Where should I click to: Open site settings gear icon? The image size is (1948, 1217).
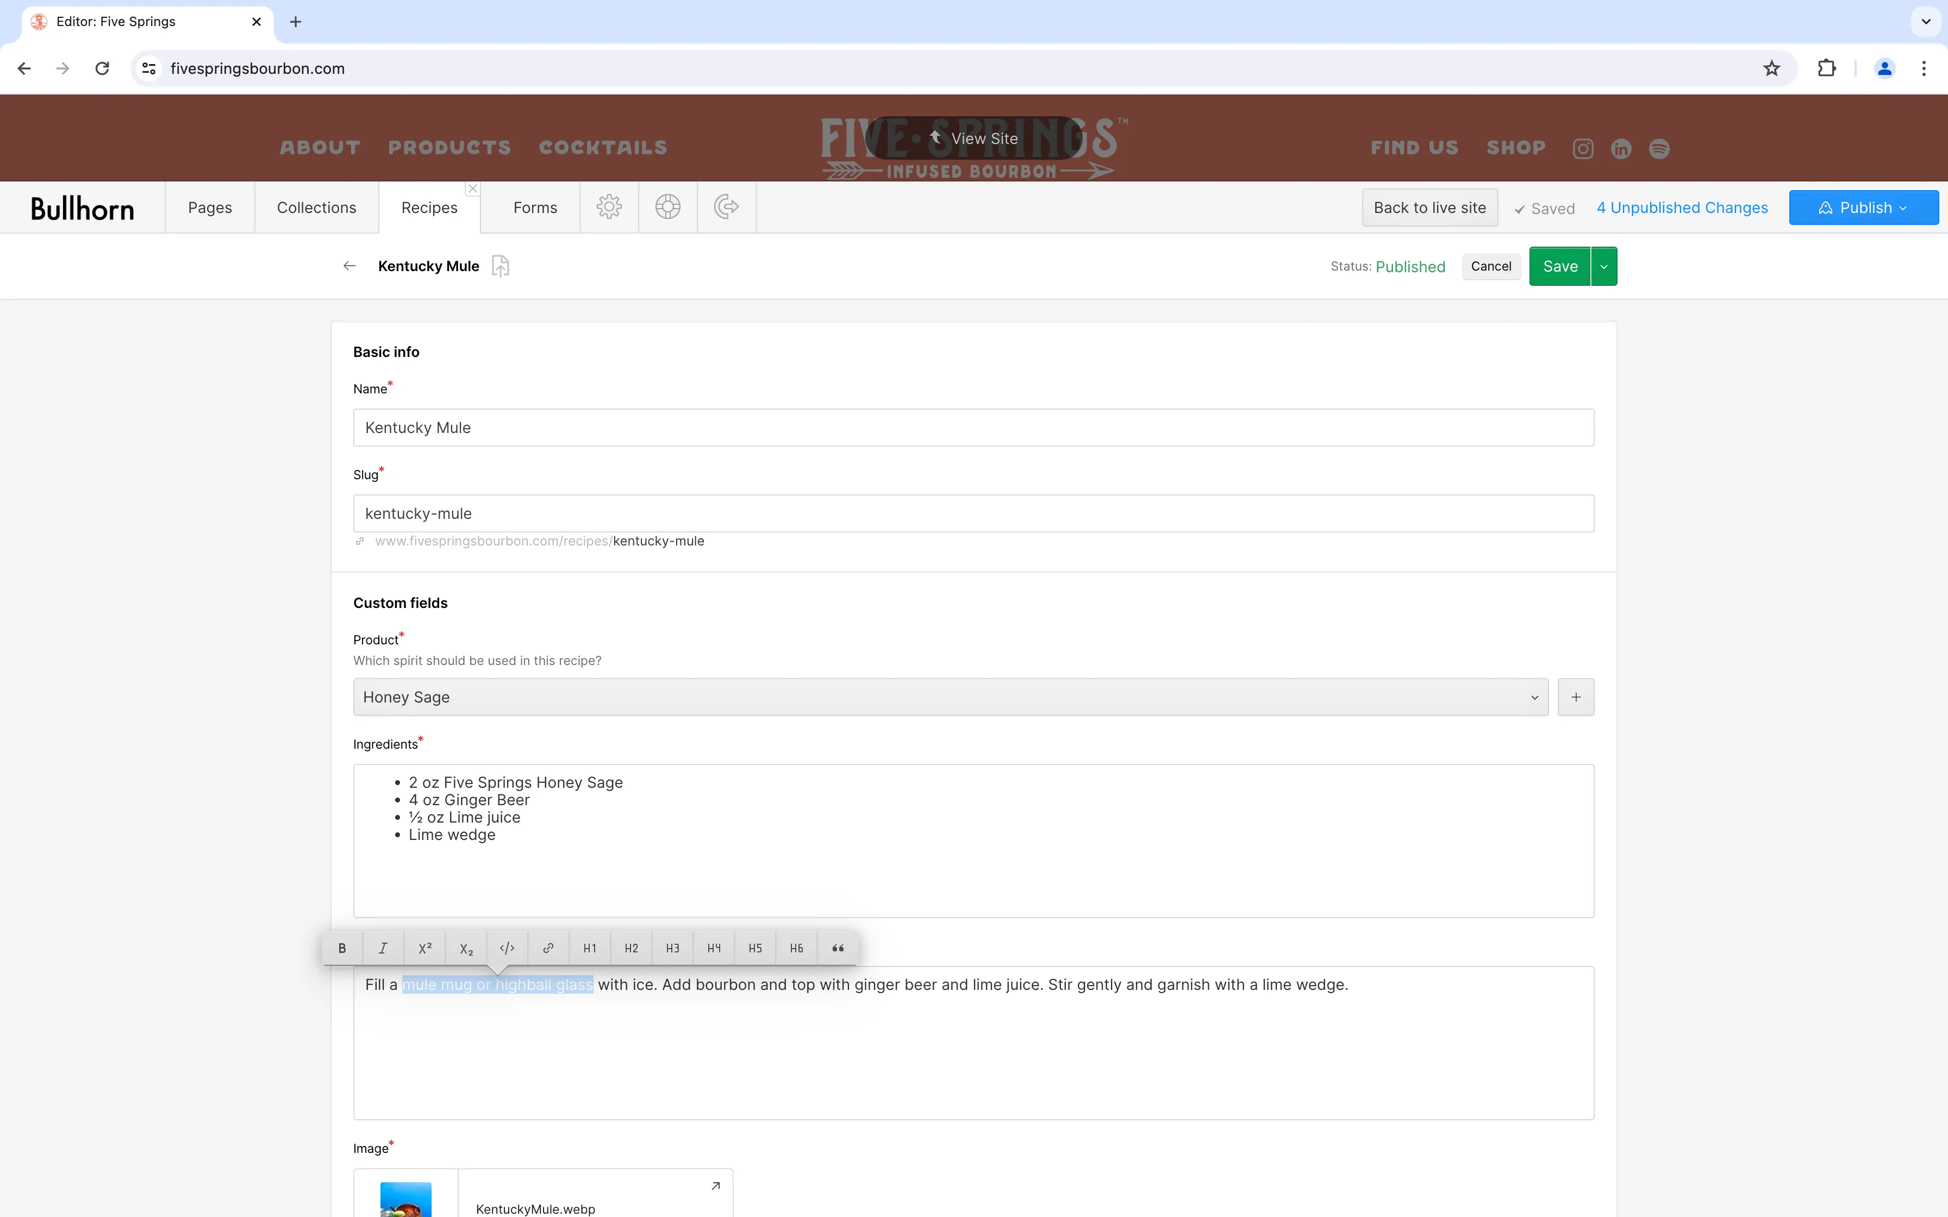coord(609,207)
